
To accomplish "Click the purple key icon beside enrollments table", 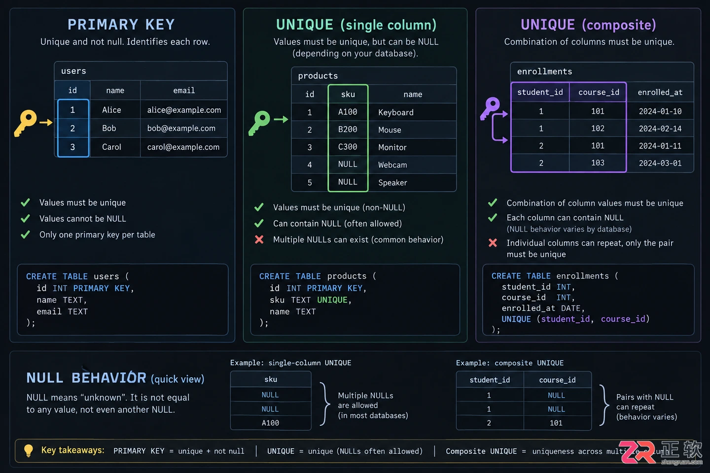I will click(x=490, y=108).
